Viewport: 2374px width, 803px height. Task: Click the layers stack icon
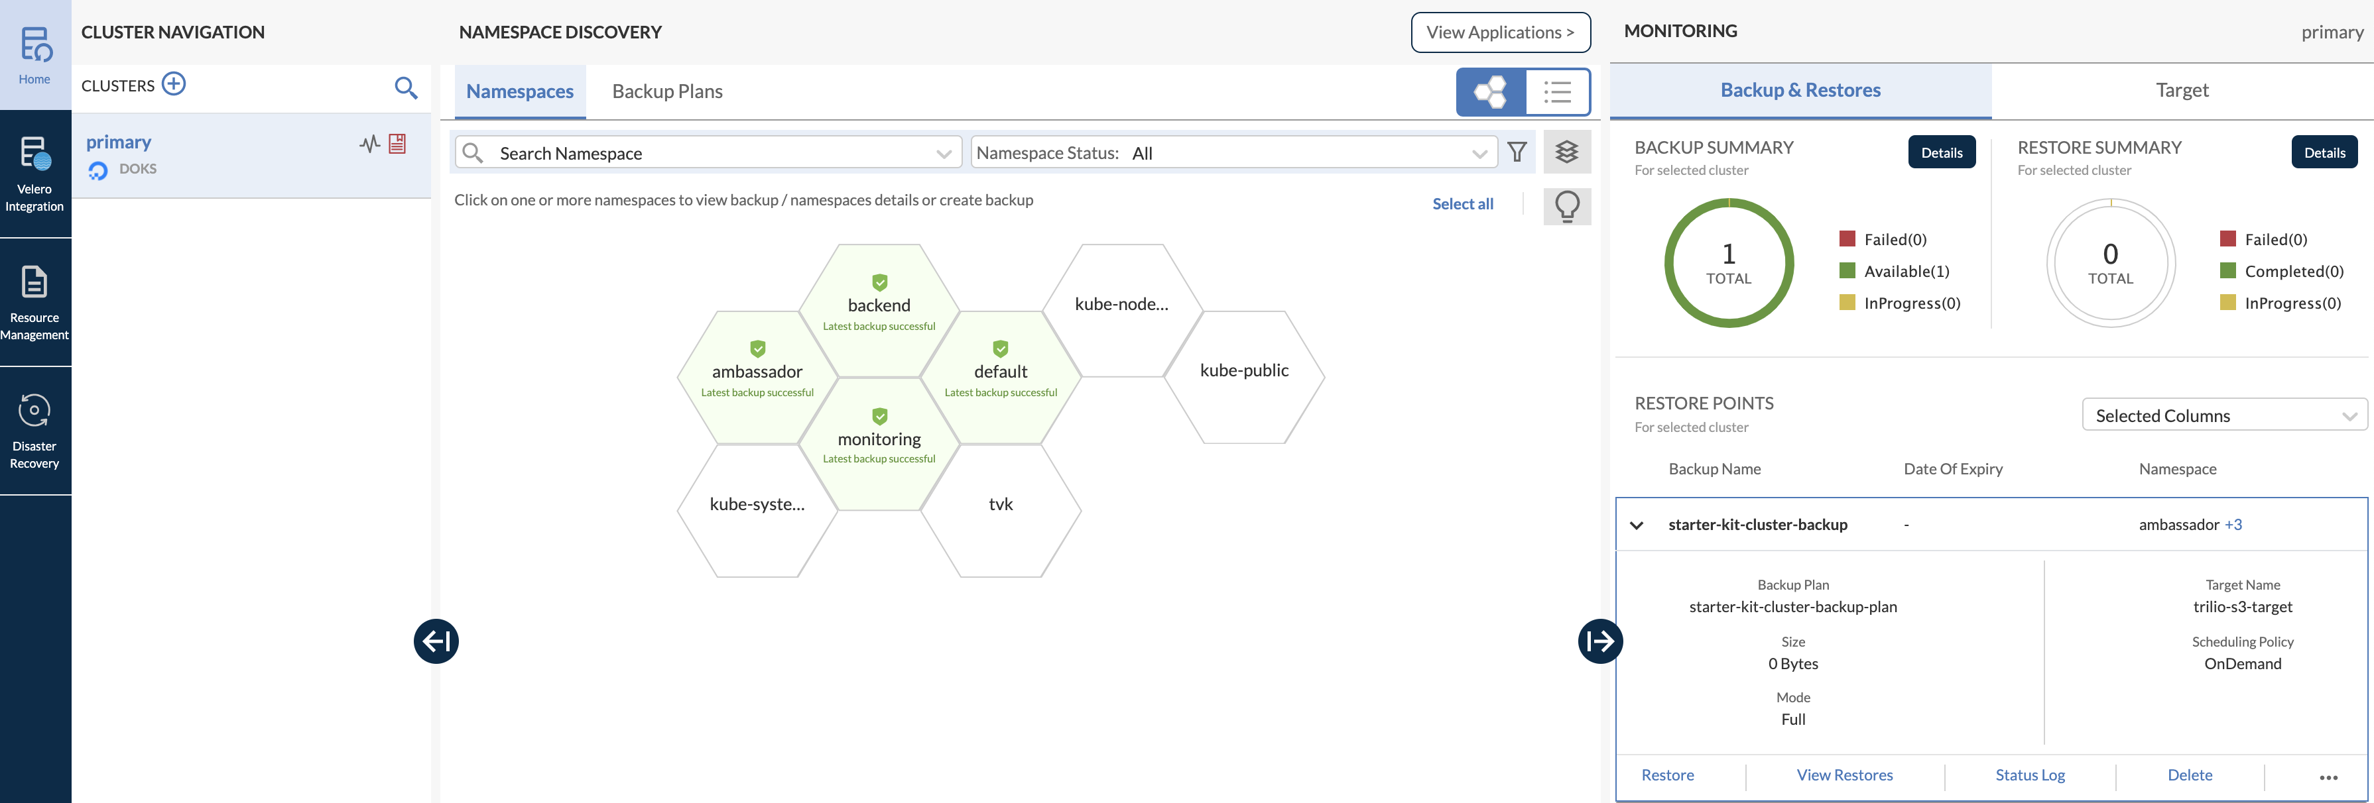(x=1567, y=152)
